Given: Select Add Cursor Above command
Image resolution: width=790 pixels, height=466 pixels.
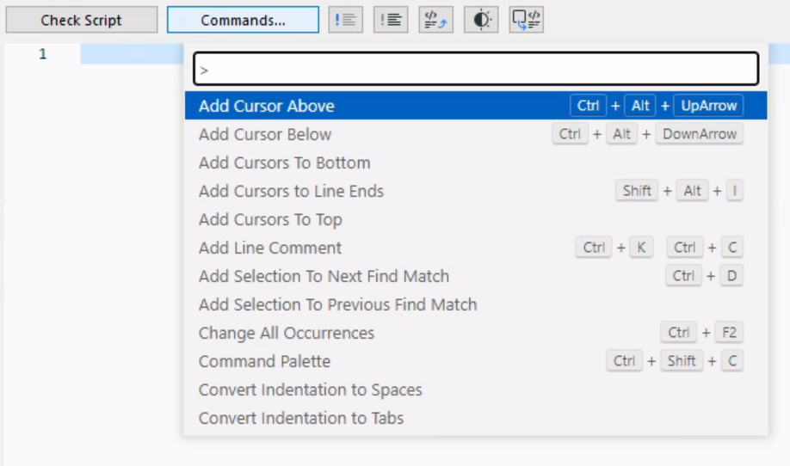Looking at the screenshot, I should click(267, 106).
